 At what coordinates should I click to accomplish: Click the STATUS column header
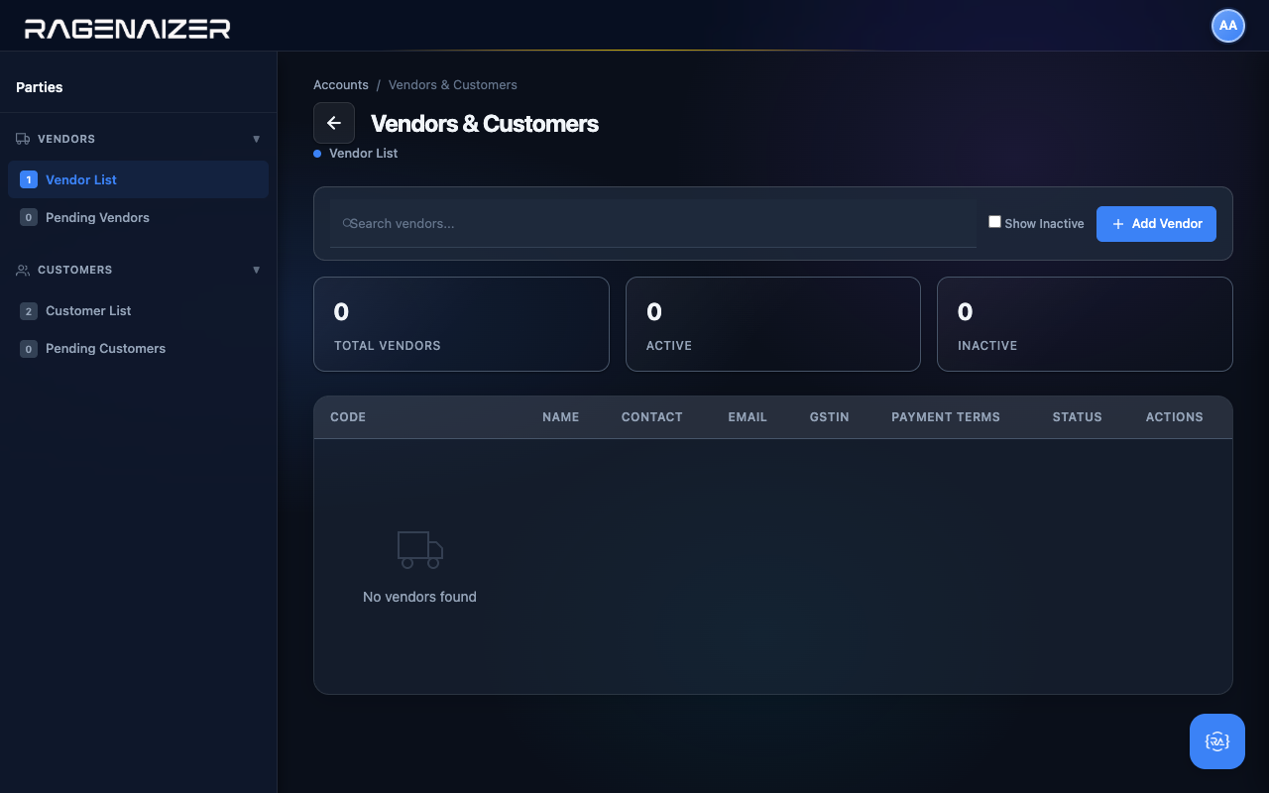[x=1078, y=417]
